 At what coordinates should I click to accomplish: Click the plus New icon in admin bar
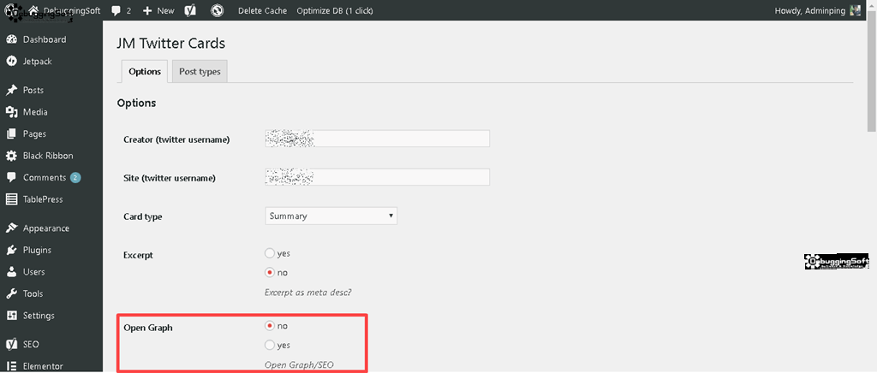[147, 10]
